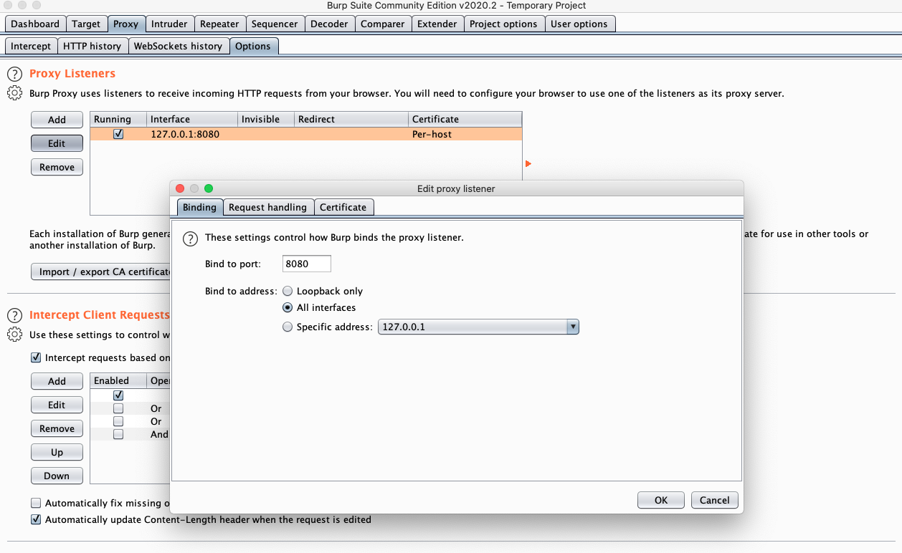The width and height of the screenshot is (902, 553).
Task: Click Cancel in Edit proxy listener
Action: (715, 500)
